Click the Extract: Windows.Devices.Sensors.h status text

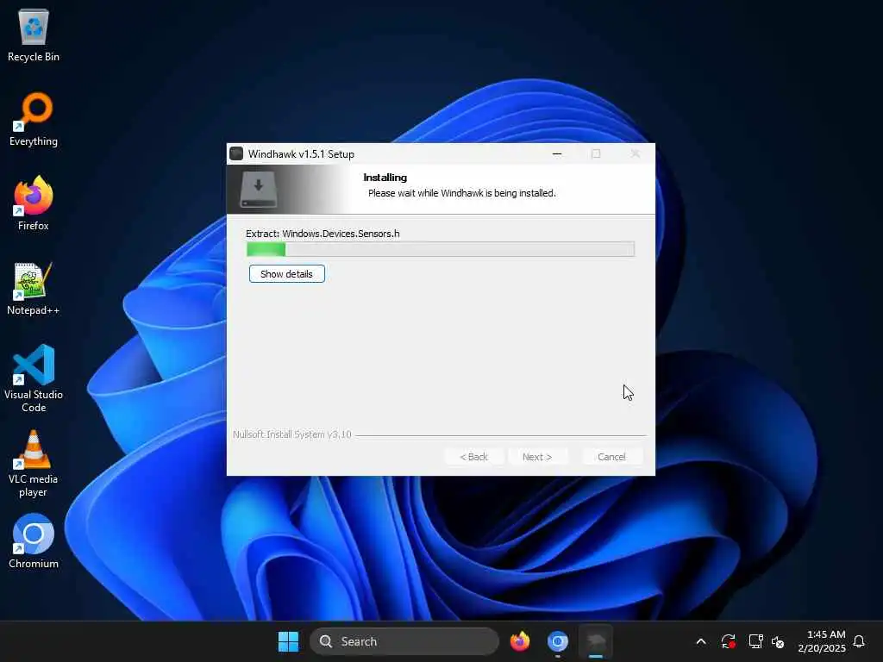pyautogui.click(x=323, y=234)
